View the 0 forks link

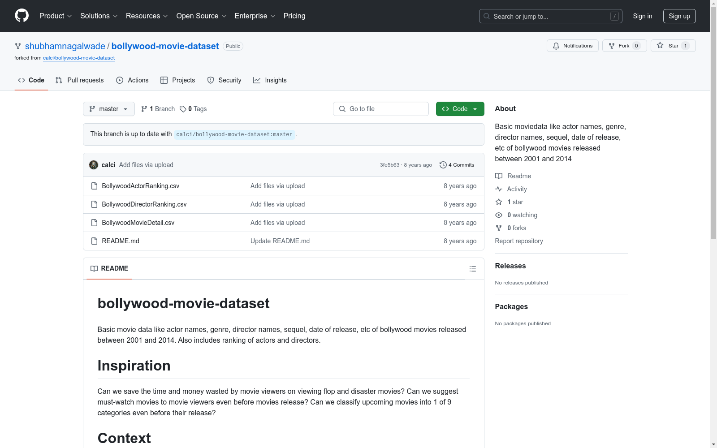(x=511, y=228)
